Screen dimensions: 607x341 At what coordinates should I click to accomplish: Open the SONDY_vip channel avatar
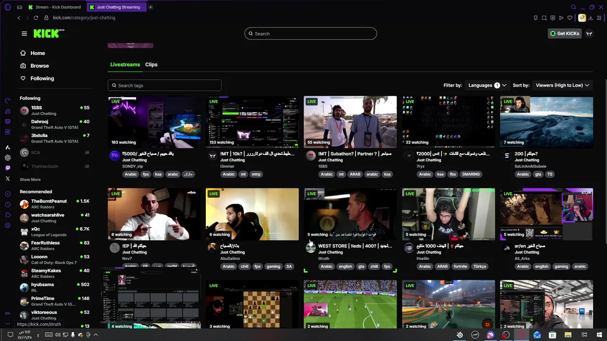tap(114, 155)
